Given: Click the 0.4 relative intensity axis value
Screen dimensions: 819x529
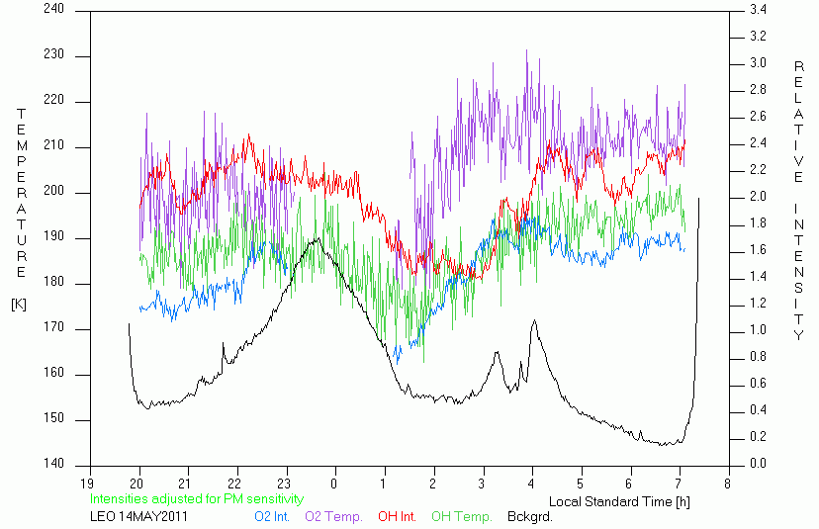Looking at the screenshot, I should pos(758,410).
